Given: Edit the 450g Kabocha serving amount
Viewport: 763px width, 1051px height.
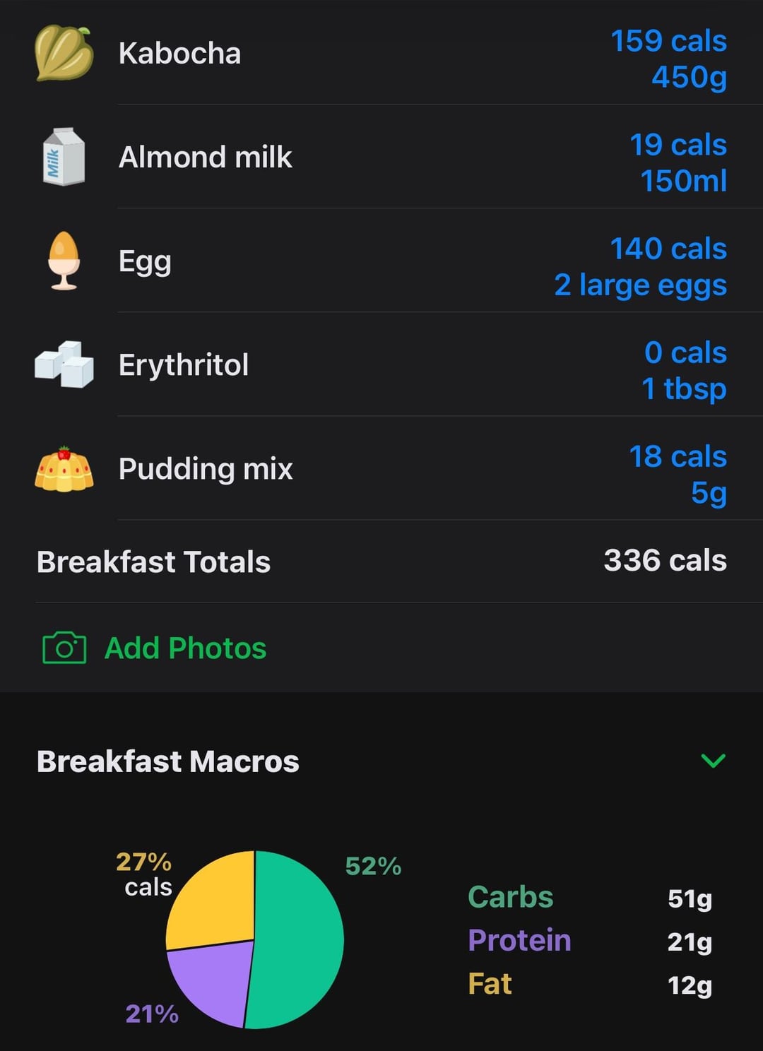Looking at the screenshot, I should click(x=689, y=77).
